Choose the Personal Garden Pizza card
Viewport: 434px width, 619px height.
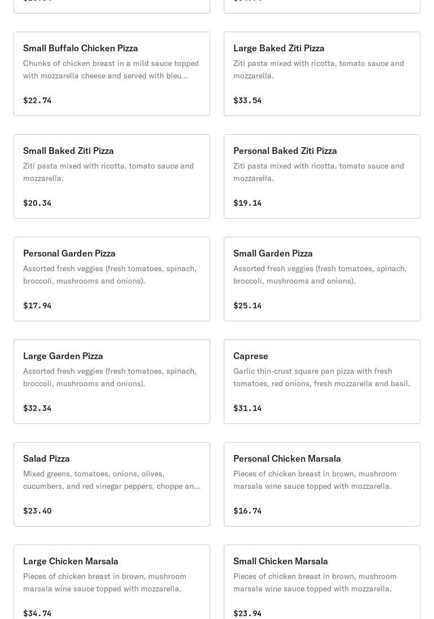pyautogui.click(x=112, y=279)
